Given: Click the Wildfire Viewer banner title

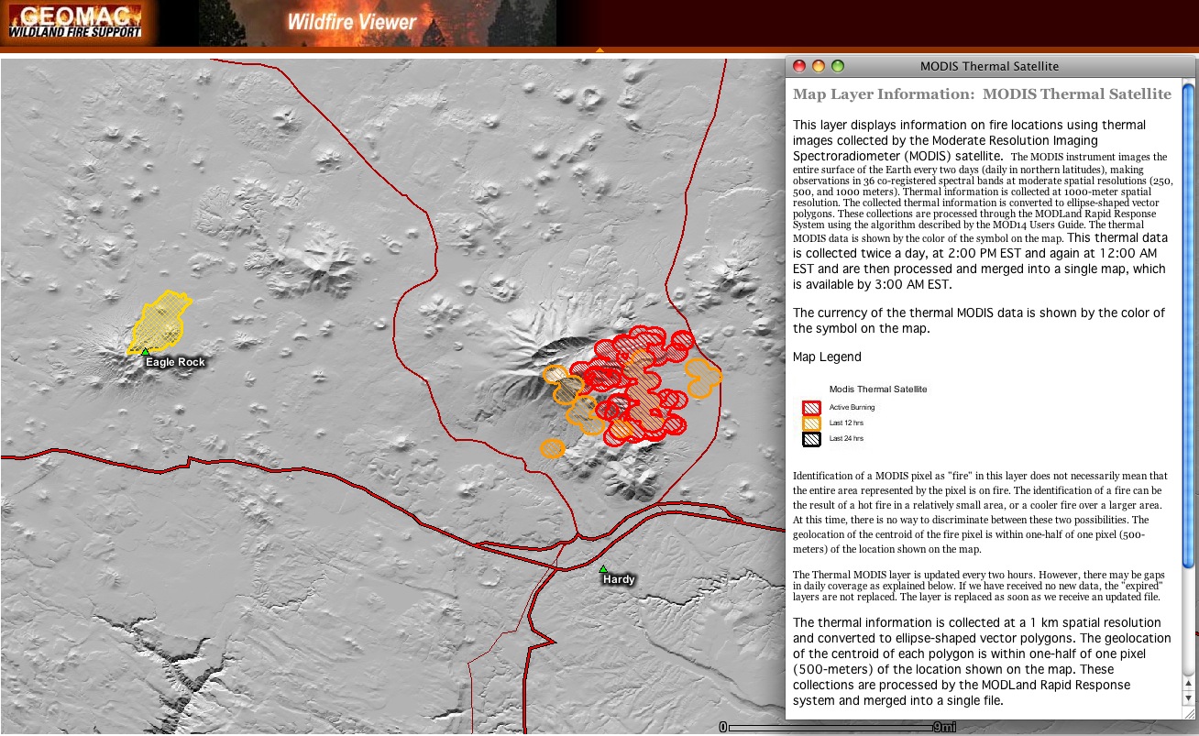Looking at the screenshot, I should (x=352, y=23).
